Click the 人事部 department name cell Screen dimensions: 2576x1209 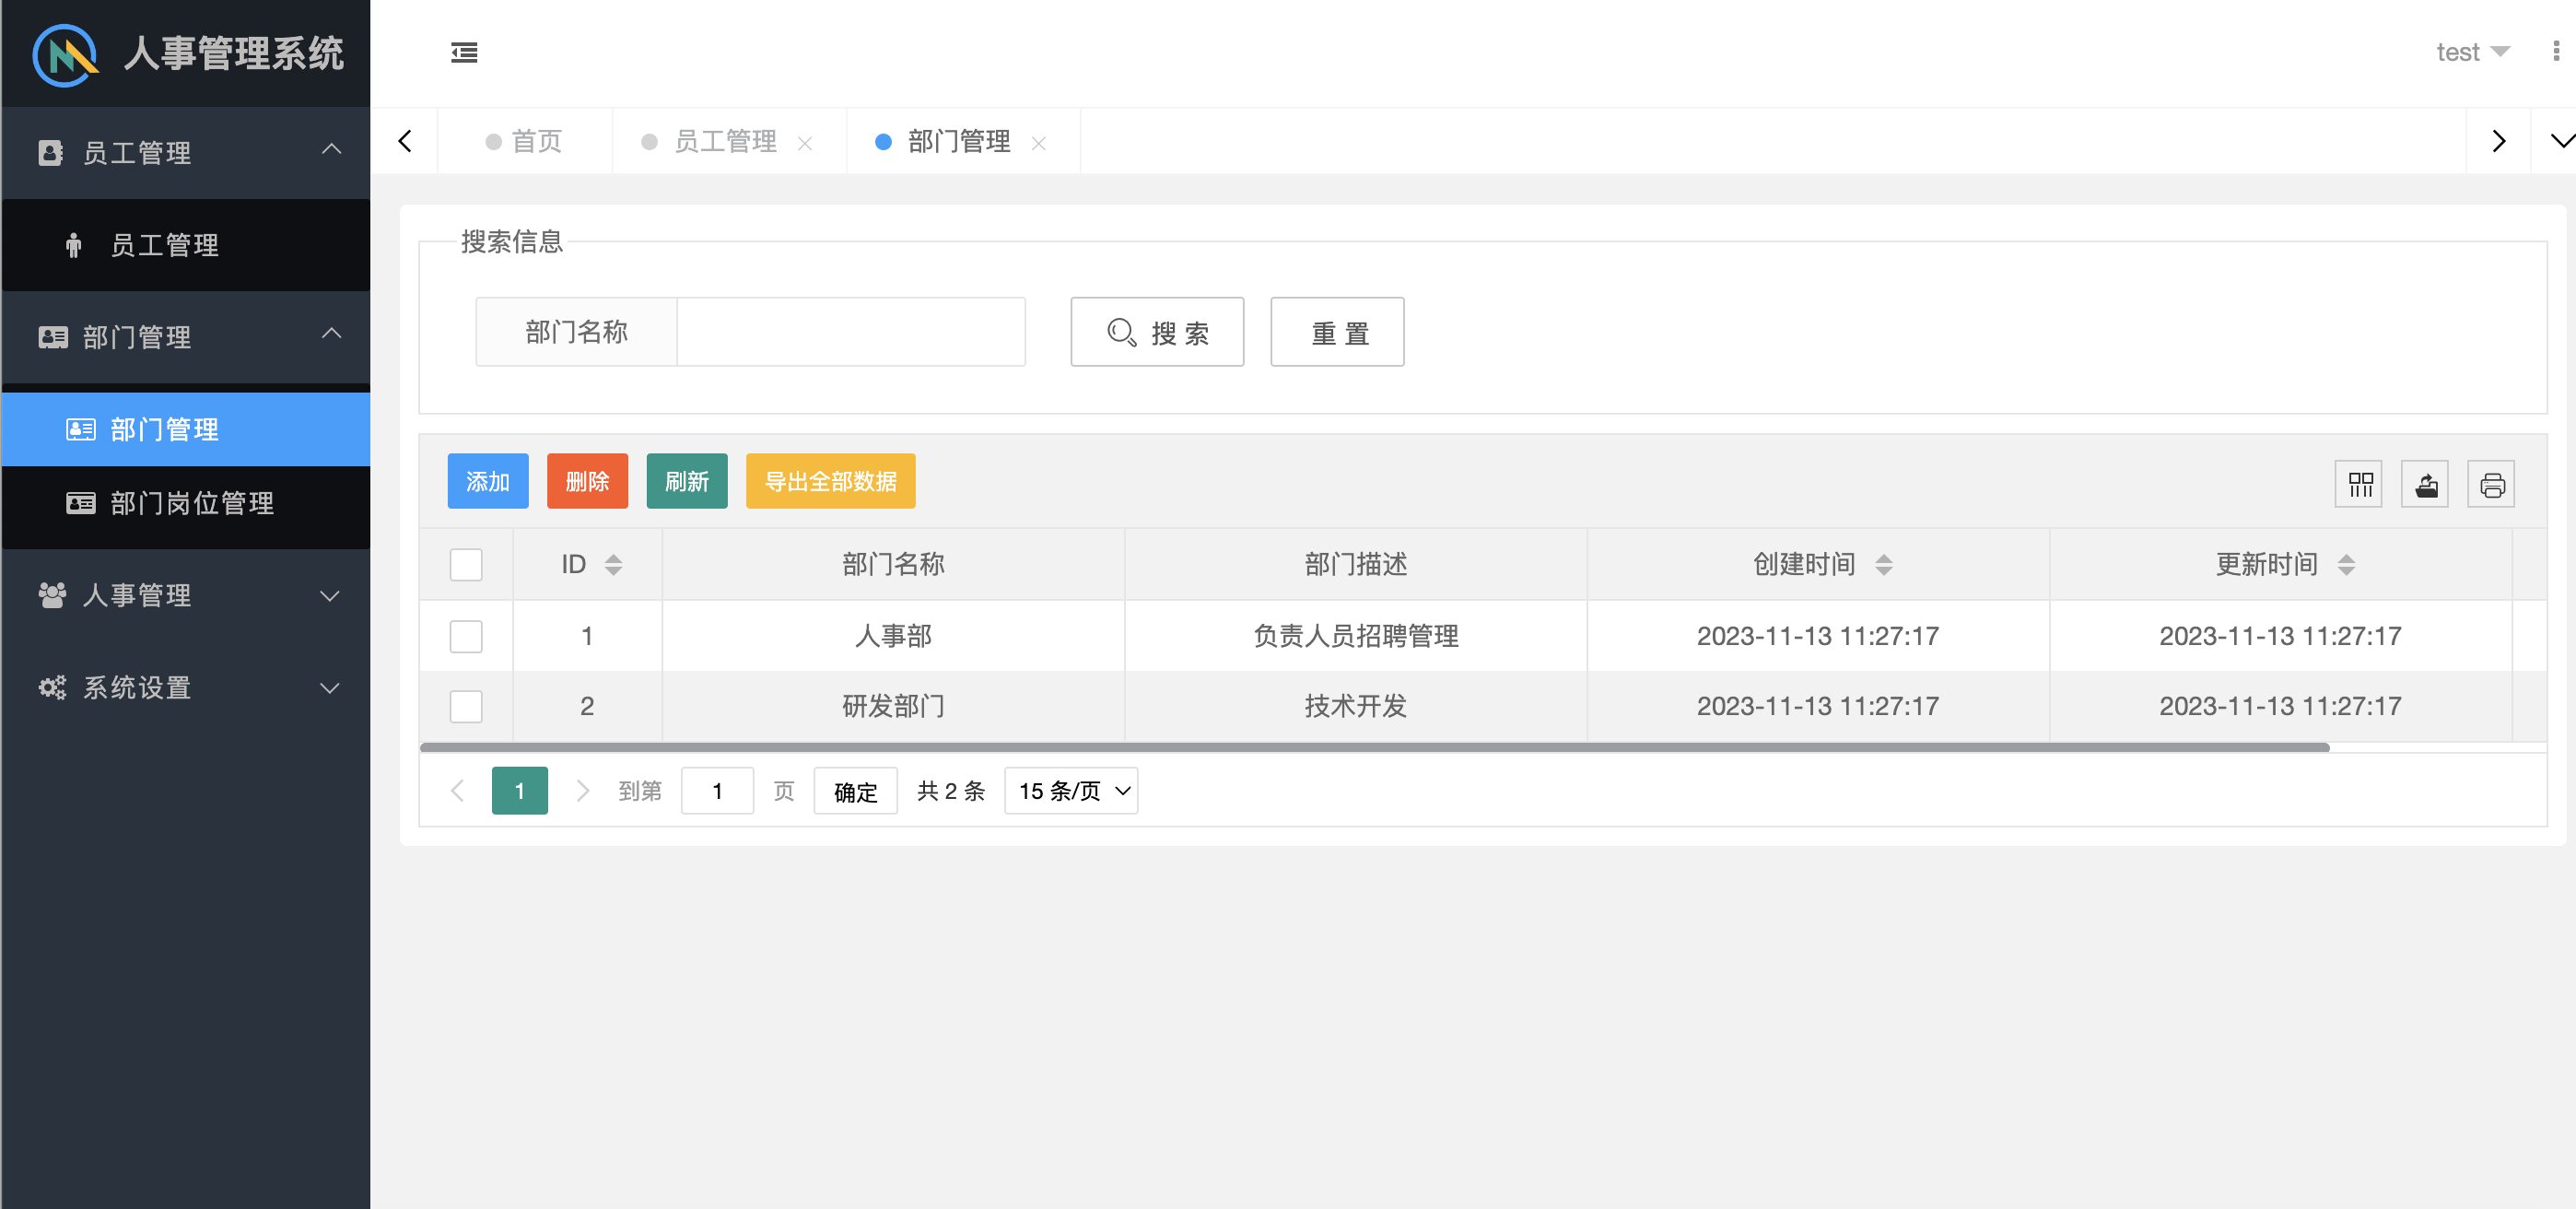click(893, 636)
